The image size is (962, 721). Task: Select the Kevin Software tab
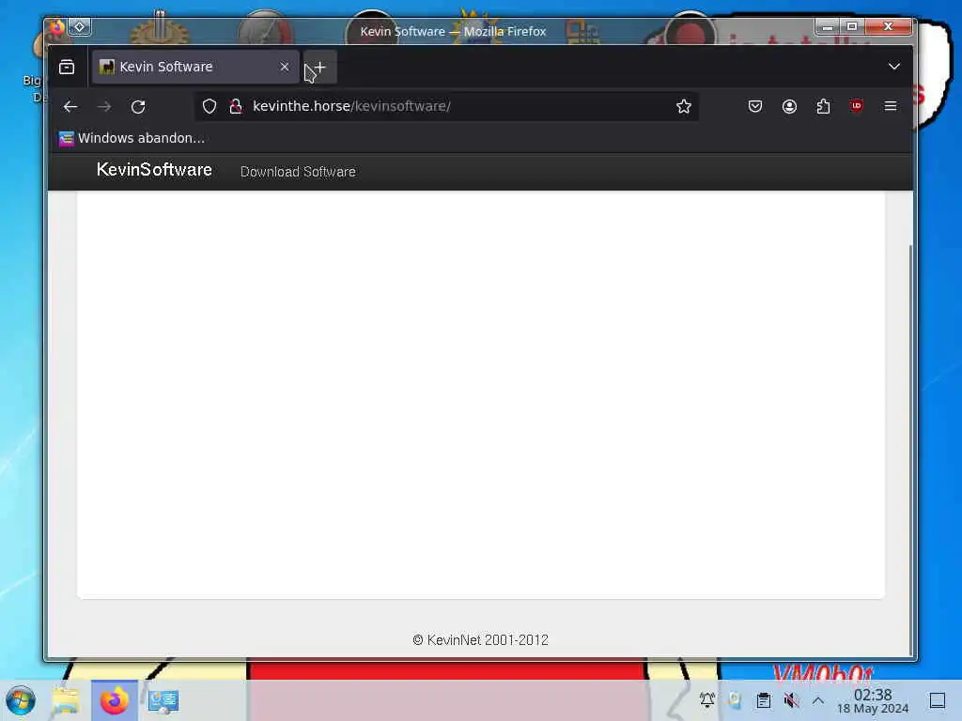195,67
